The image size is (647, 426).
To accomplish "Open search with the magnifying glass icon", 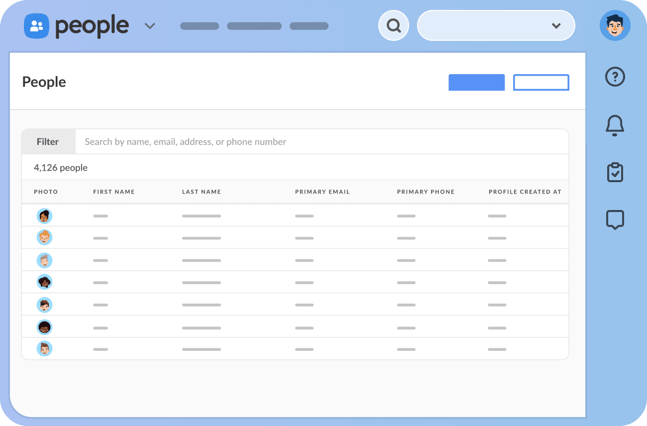I will tap(393, 25).
